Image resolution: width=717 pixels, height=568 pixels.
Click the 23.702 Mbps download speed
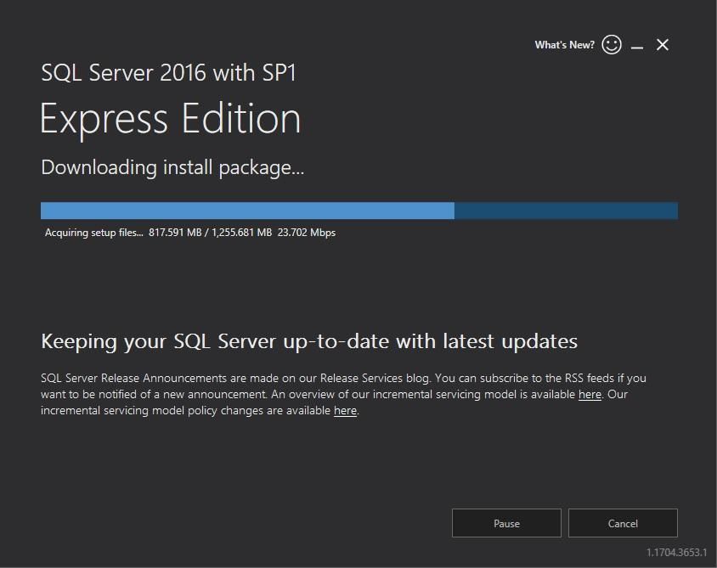307,233
